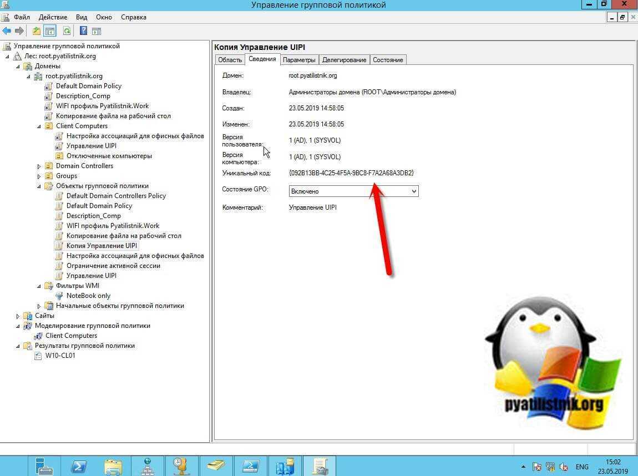Select Ограничение активной сессии policy object
Screen dimensions: 638x476
click(113, 266)
